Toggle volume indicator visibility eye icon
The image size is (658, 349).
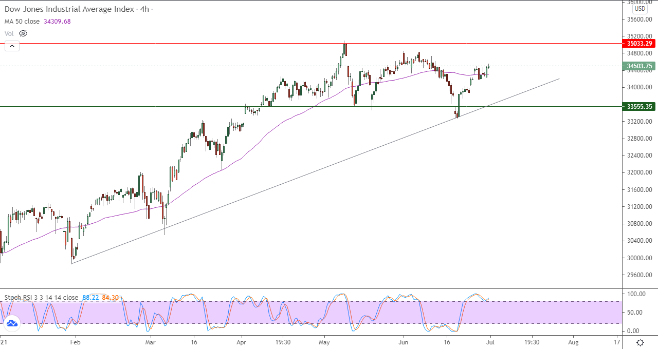pyautogui.click(x=23, y=33)
